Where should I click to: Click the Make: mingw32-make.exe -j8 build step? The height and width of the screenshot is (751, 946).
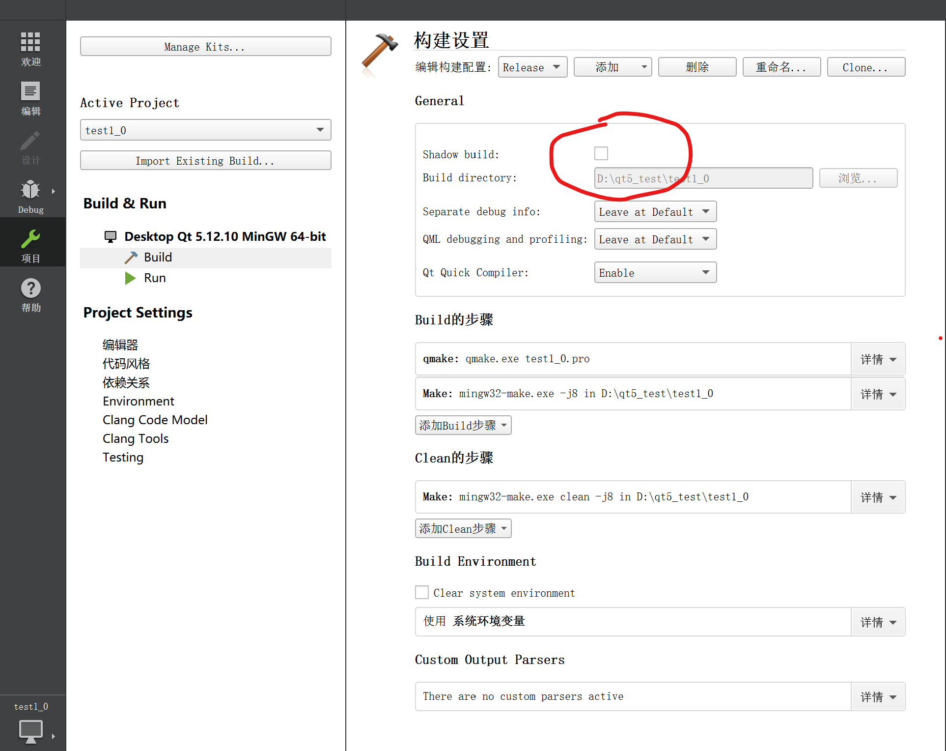[x=633, y=394]
